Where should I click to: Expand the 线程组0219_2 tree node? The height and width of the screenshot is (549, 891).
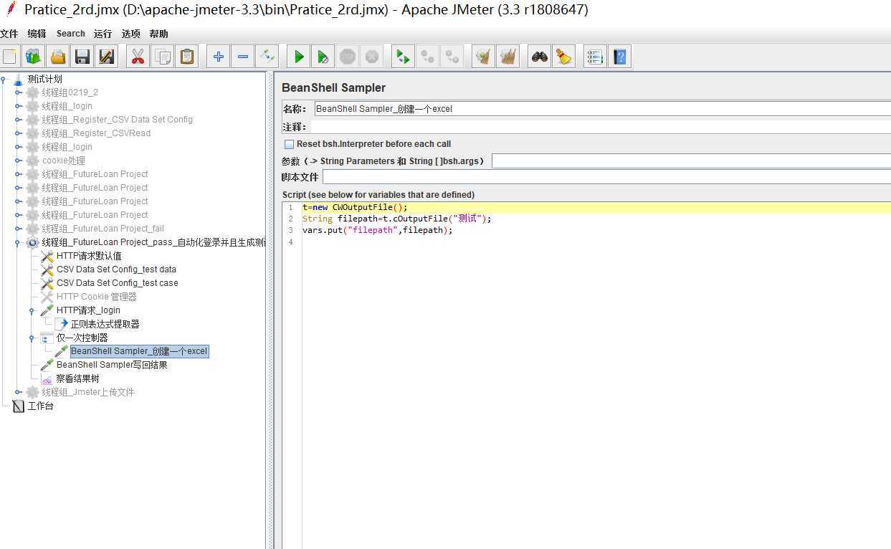pos(18,92)
